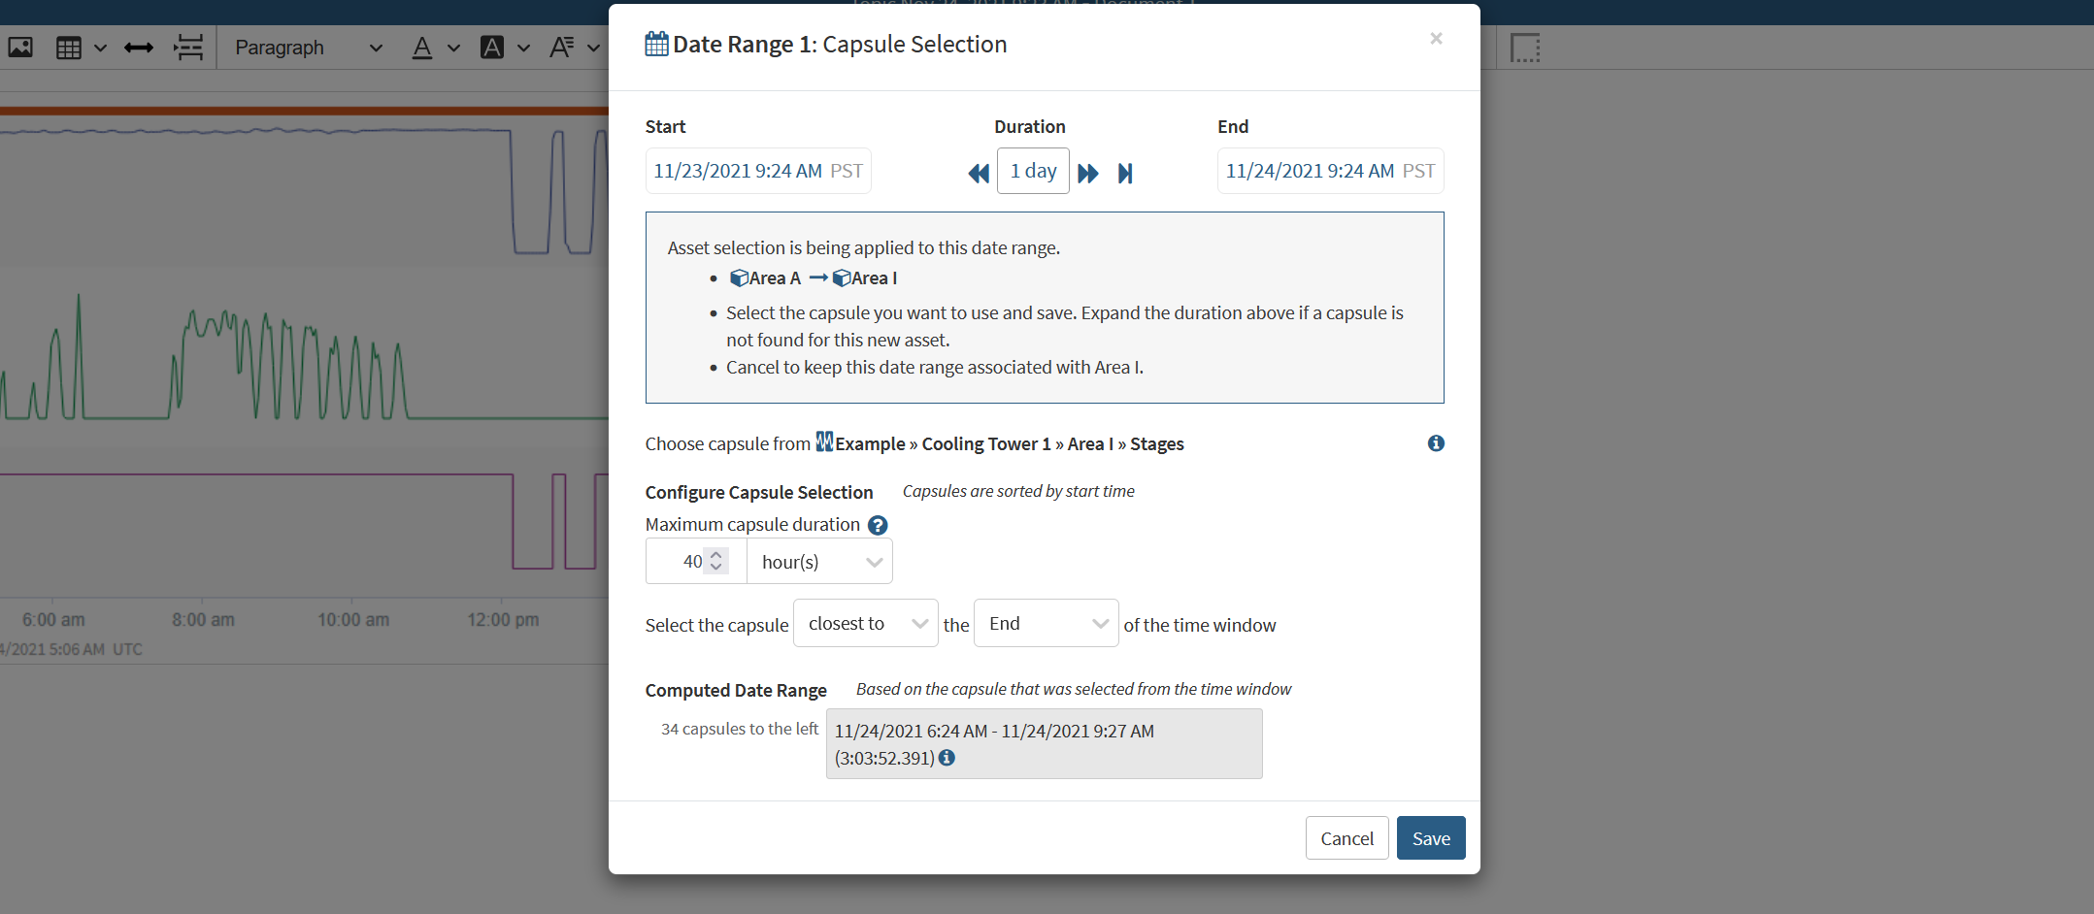
Task: Click the horizontal double-arrow toolbar icon
Action: (x=139, y=48)
